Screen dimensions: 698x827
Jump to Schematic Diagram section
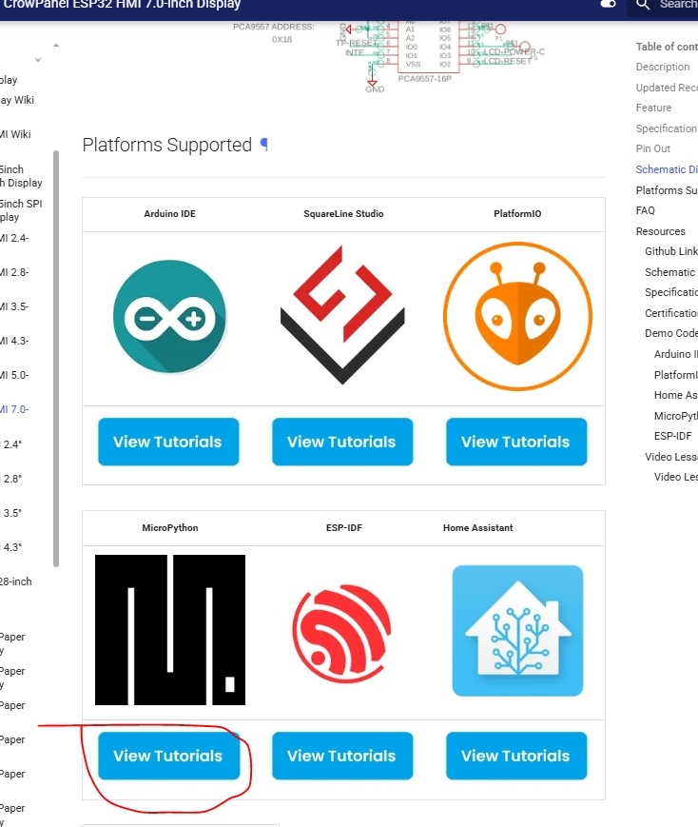[667, 169]
